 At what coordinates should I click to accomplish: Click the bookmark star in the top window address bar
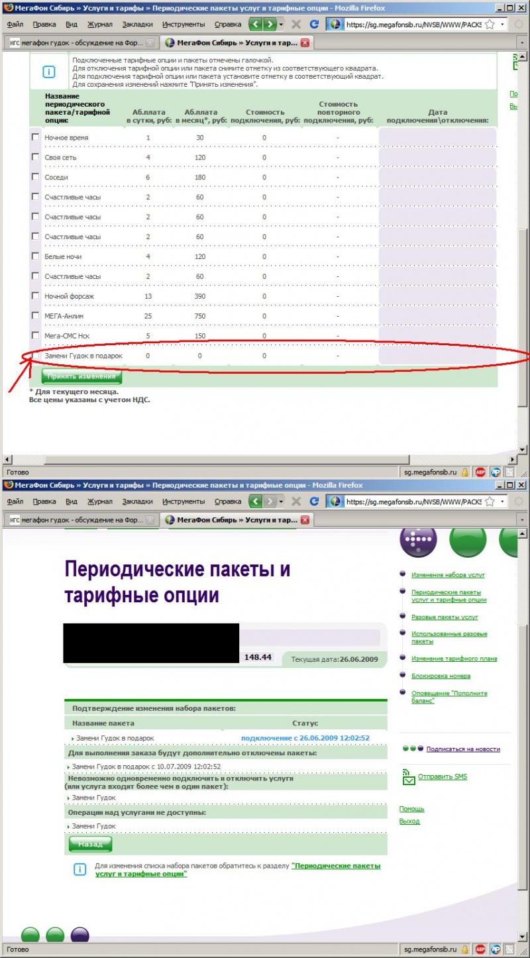(x=490, y=24)
